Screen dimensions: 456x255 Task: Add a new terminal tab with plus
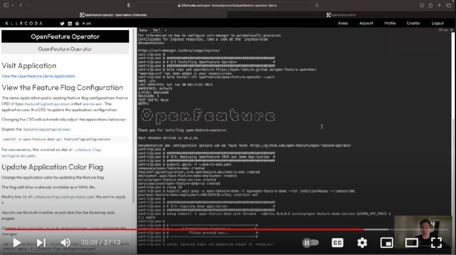165,30
